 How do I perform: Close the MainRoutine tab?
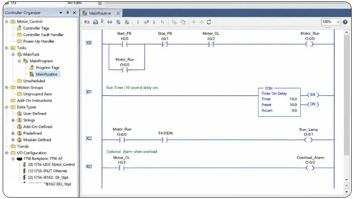(x=118, y=13)
